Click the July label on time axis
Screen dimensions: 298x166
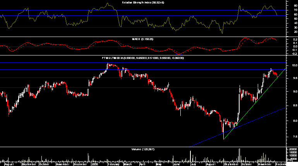[x=193, y=164]
